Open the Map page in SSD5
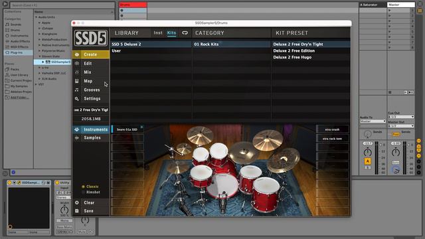The width and height of the screenshot is (425, 239). pos(91,81)
